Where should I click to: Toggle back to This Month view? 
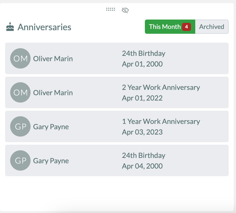pyautogui.click(x=165, y=26)
